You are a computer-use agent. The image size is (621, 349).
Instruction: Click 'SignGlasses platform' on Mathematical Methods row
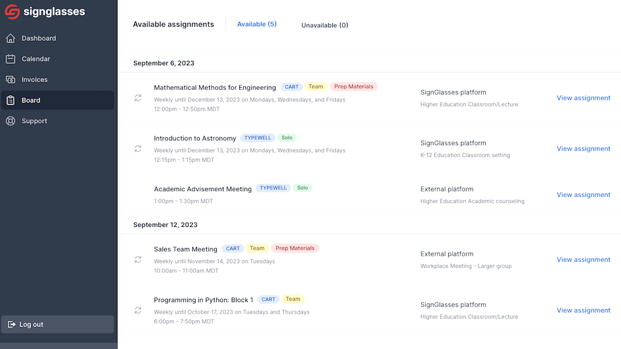click(453, 92)
